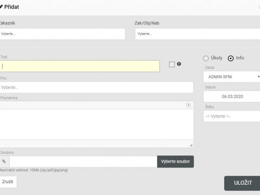Click the Soubory file path field

83,161
